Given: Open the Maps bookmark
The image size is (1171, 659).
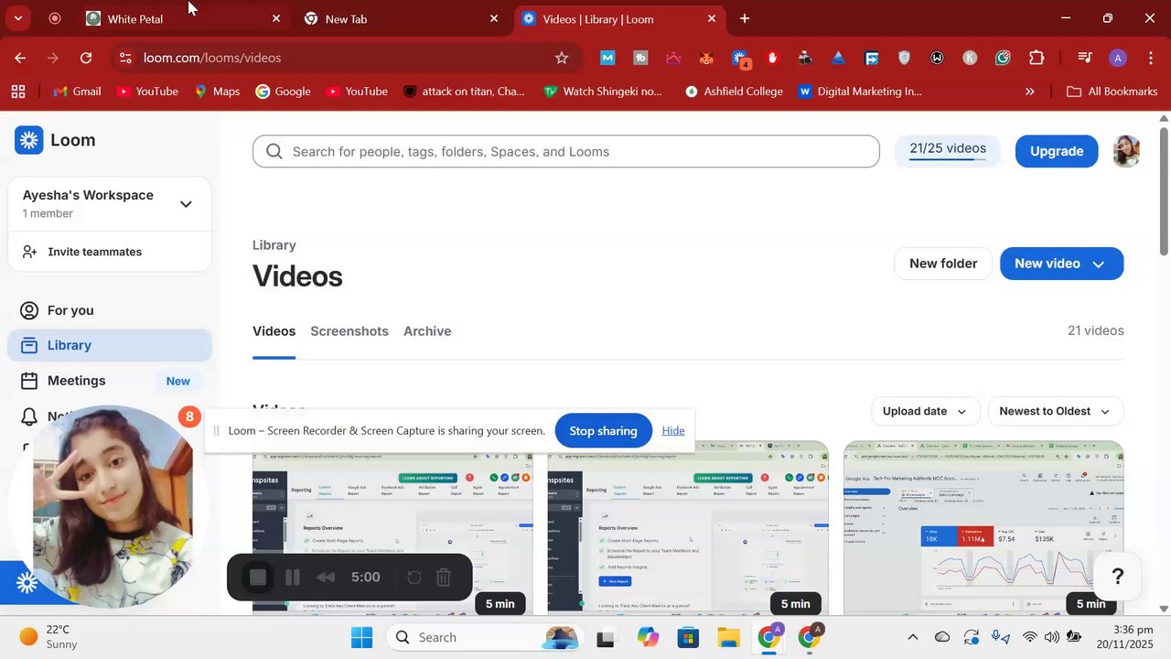Looking at the screenshot, I should point(217,92).
